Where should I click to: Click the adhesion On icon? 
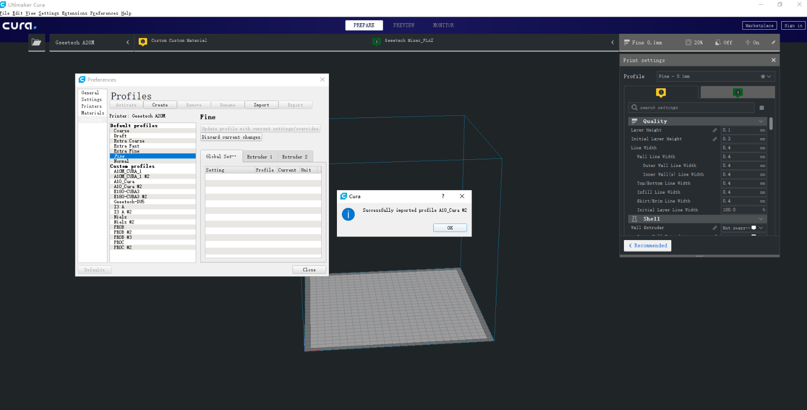point(747,42)
